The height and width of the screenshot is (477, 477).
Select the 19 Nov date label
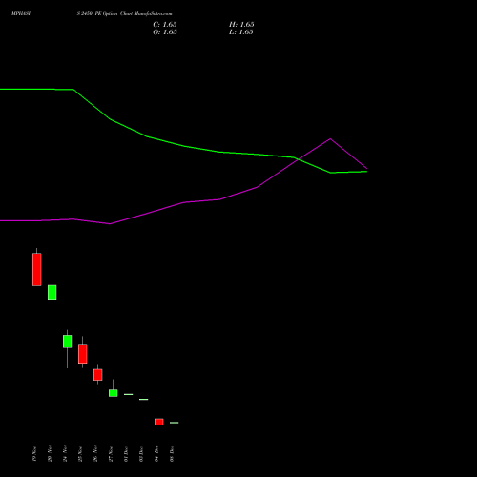[34, 454]
